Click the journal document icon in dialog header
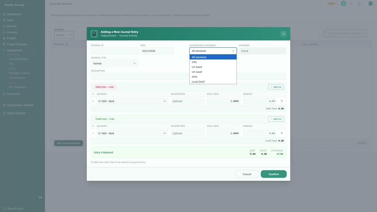Viewport: 377px width, 212px height. [94, 34]
